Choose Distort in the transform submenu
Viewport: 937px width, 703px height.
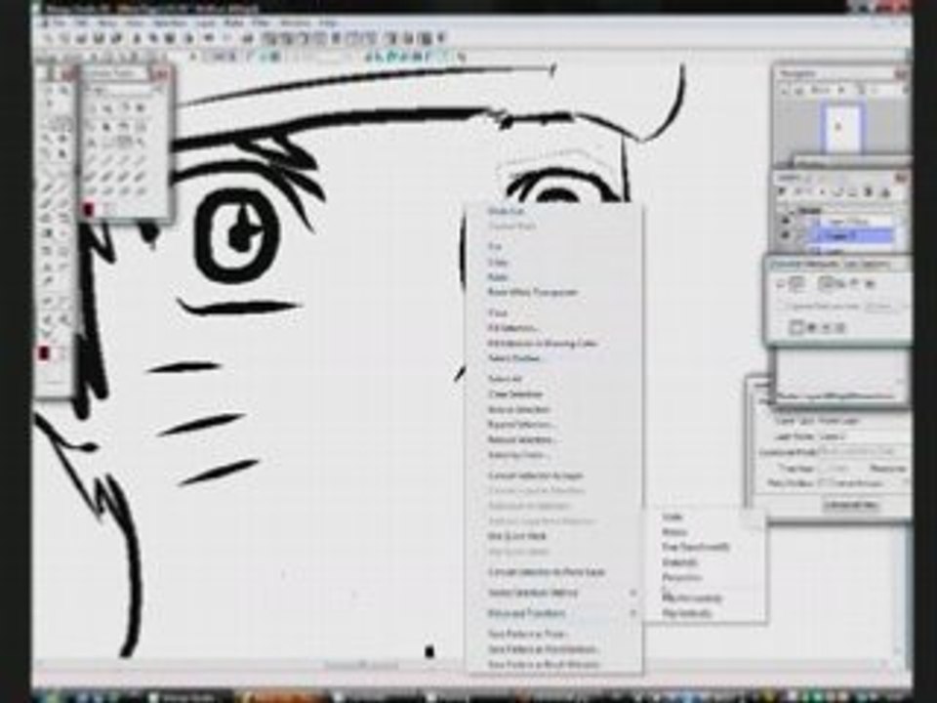click(679, 562)
